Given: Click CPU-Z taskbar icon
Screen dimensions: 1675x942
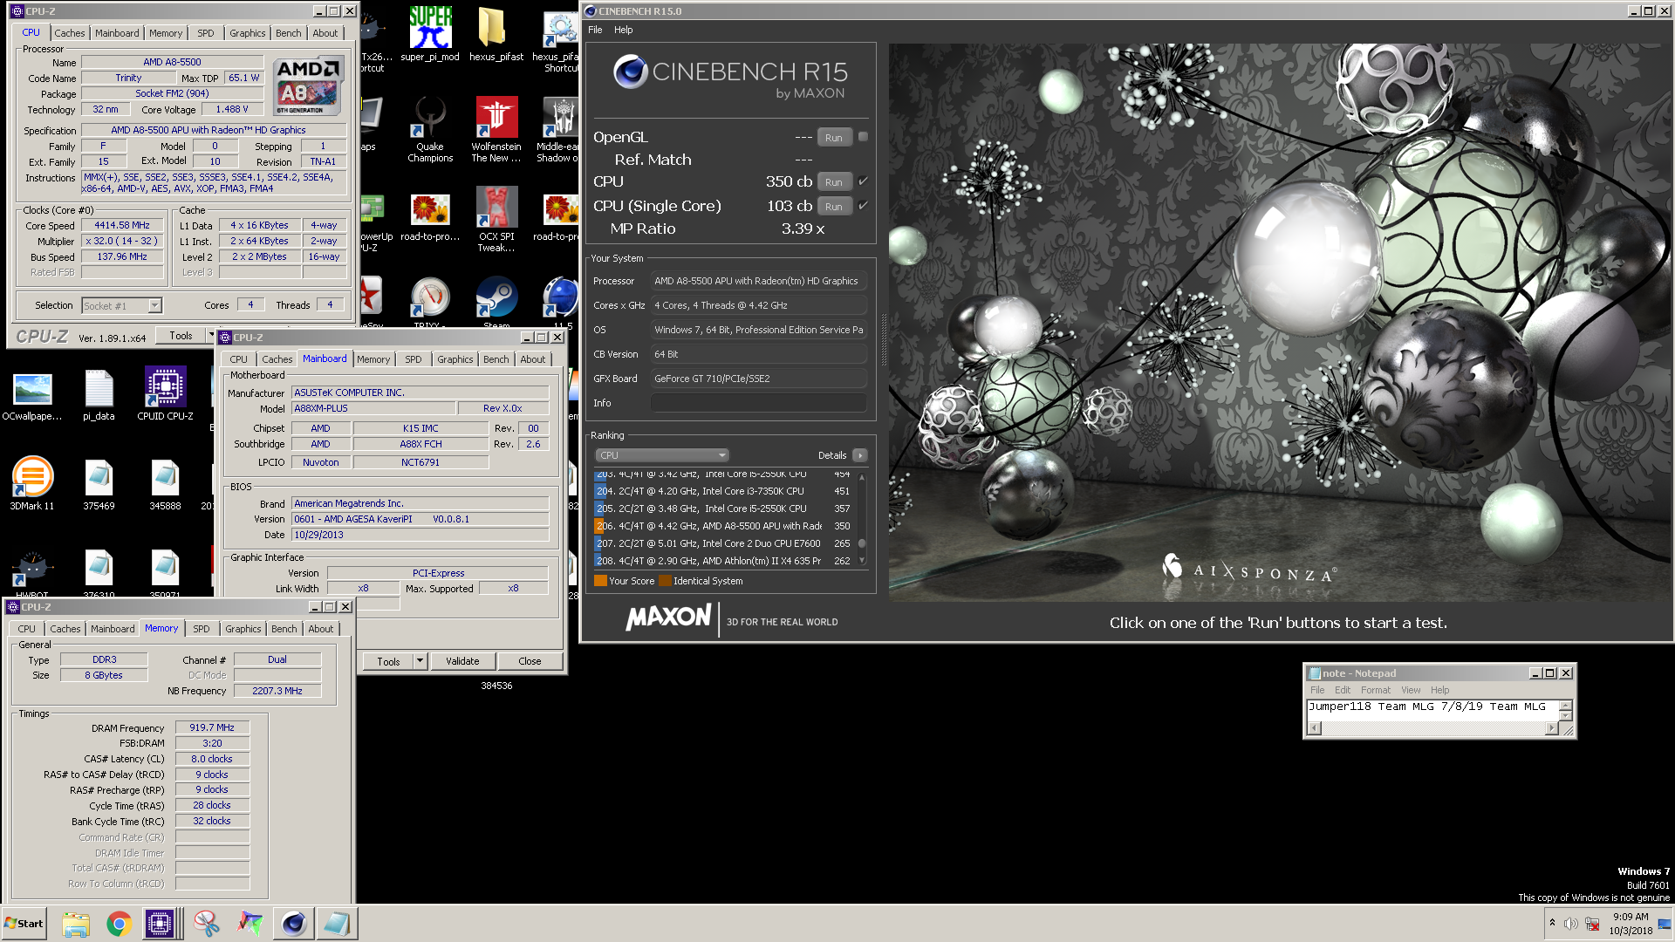Looking at the screenshot, I should (161, 924).
